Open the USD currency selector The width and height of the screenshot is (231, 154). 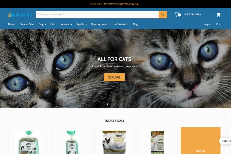(x=217, y=24)
